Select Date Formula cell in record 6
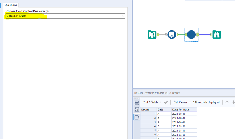The height and width of the screenshot is (139, 235). click(x=184, y=135)
